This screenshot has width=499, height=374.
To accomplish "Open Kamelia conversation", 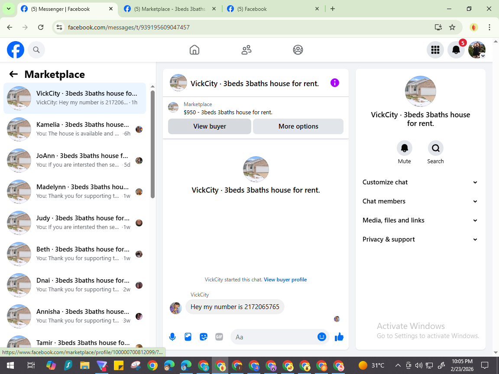I will click(75, 129).
